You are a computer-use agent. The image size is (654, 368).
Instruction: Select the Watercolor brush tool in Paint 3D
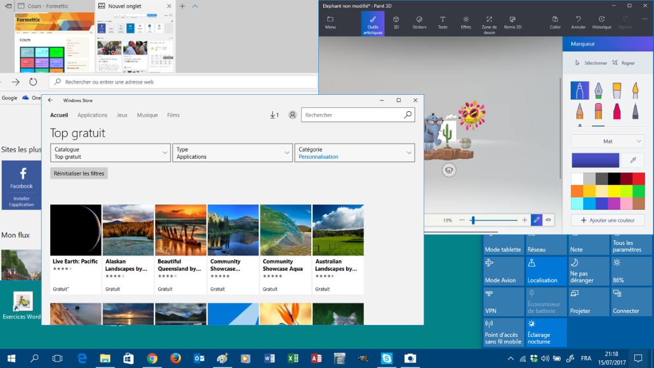click(635, 91)
